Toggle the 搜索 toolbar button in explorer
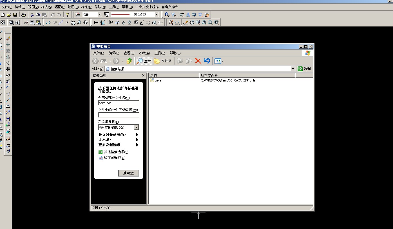Image resolution: width=393 pixels, height=229 pixels. click(x=144, y=61)
